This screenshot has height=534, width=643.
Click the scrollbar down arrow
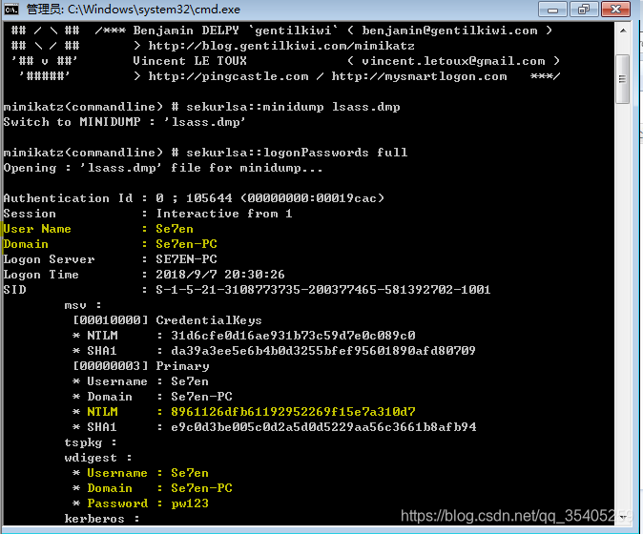[623, 517]
